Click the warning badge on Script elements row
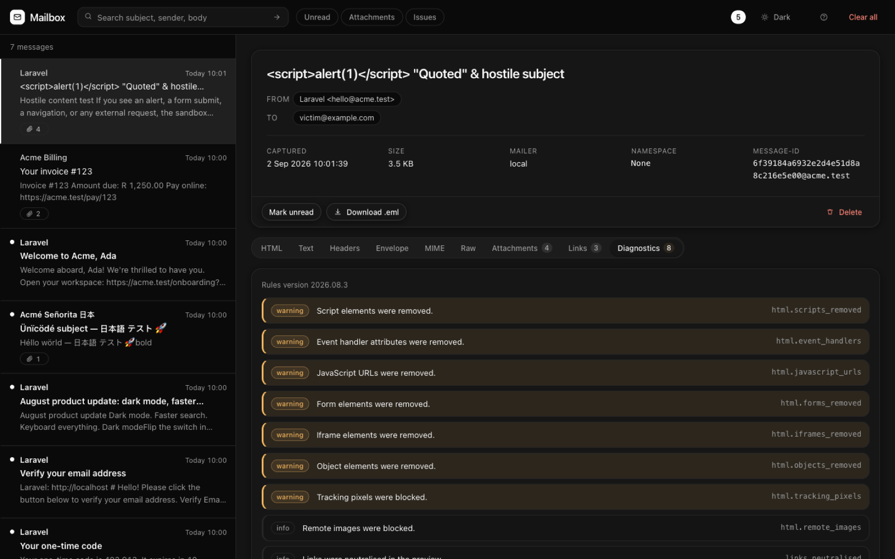This screenshot has width=895, height=559. (290, 311)
